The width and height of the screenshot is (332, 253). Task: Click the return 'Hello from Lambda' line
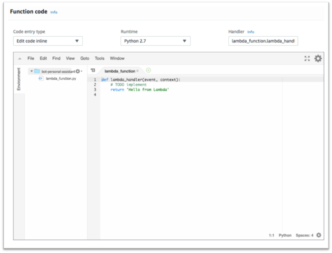click(140, 90)
